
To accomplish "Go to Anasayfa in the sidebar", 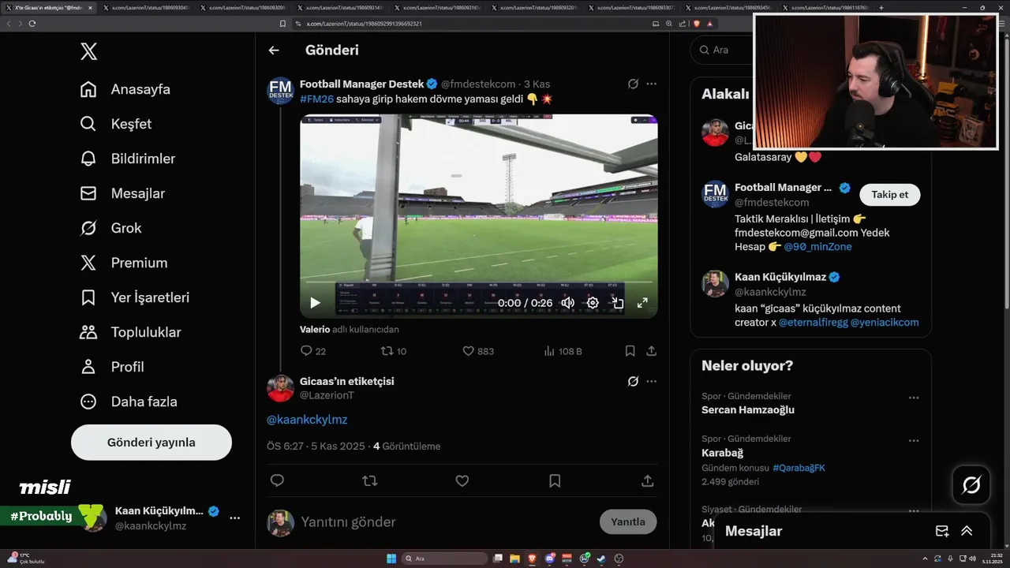I will [x=125, y=89].
